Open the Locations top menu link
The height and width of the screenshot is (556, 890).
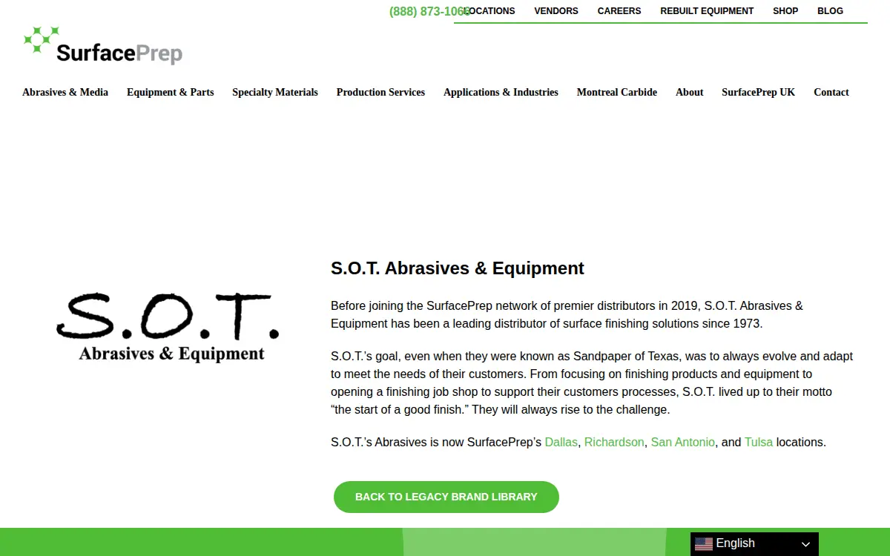(x=489, y=11)
